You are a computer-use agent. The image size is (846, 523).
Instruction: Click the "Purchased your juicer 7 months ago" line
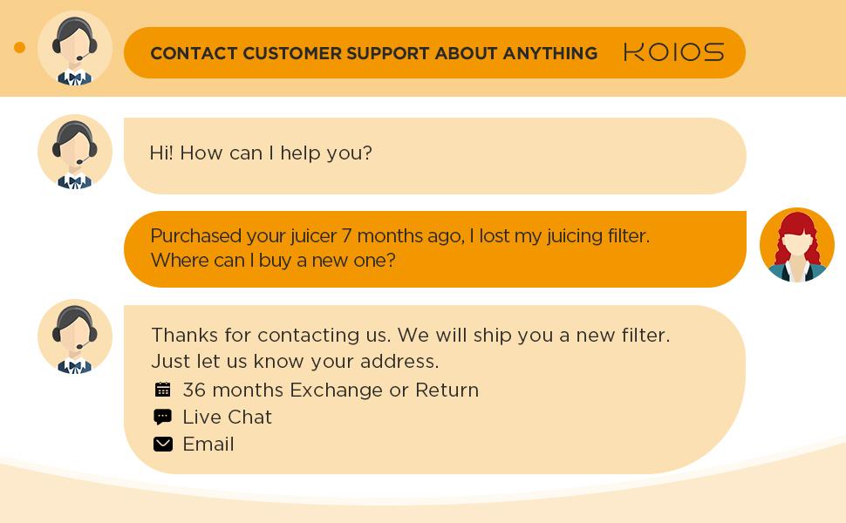click(399, 236)
